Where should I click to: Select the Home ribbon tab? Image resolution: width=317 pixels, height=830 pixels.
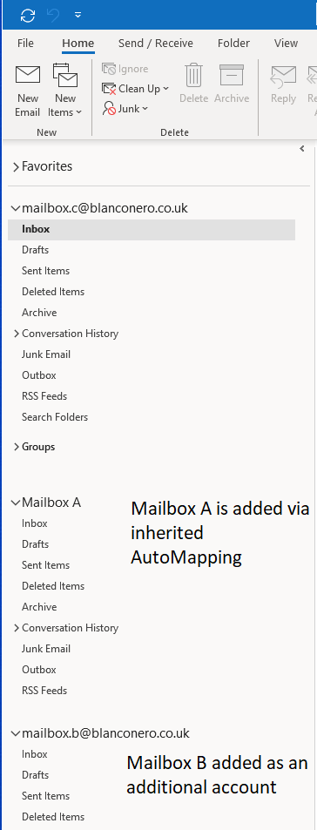(x=78, y=44)
